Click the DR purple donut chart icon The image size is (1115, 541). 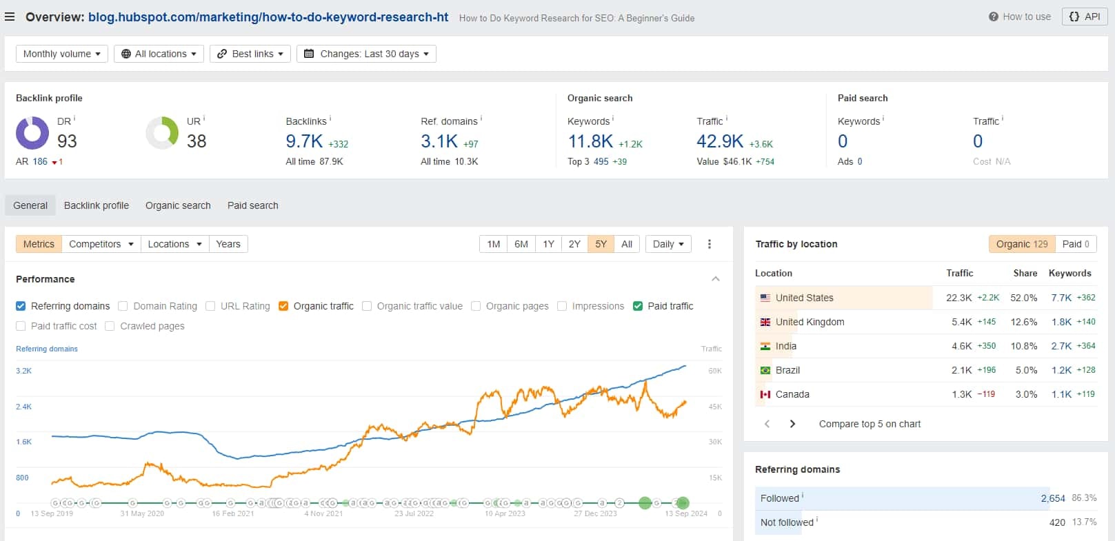(32, 133)
